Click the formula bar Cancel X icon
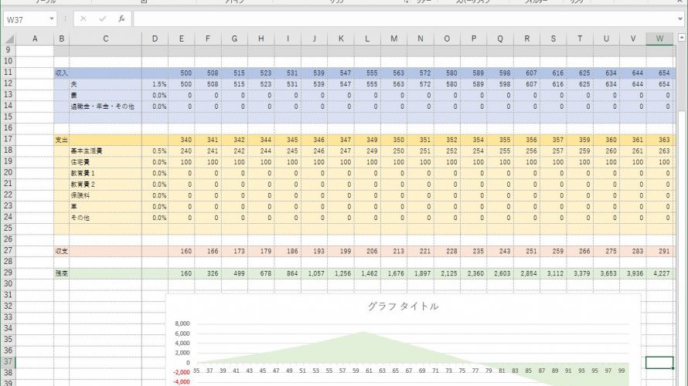This screenshot has height=386, width=688. [83, 19]
